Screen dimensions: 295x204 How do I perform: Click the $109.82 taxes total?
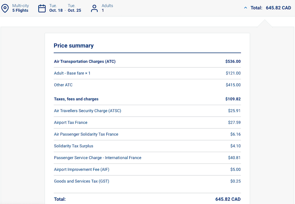233,99
